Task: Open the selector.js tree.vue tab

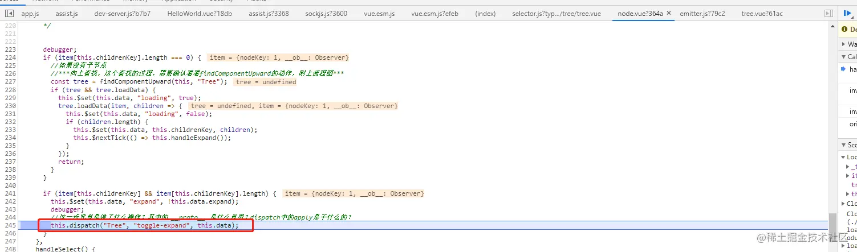Action: 557,13
